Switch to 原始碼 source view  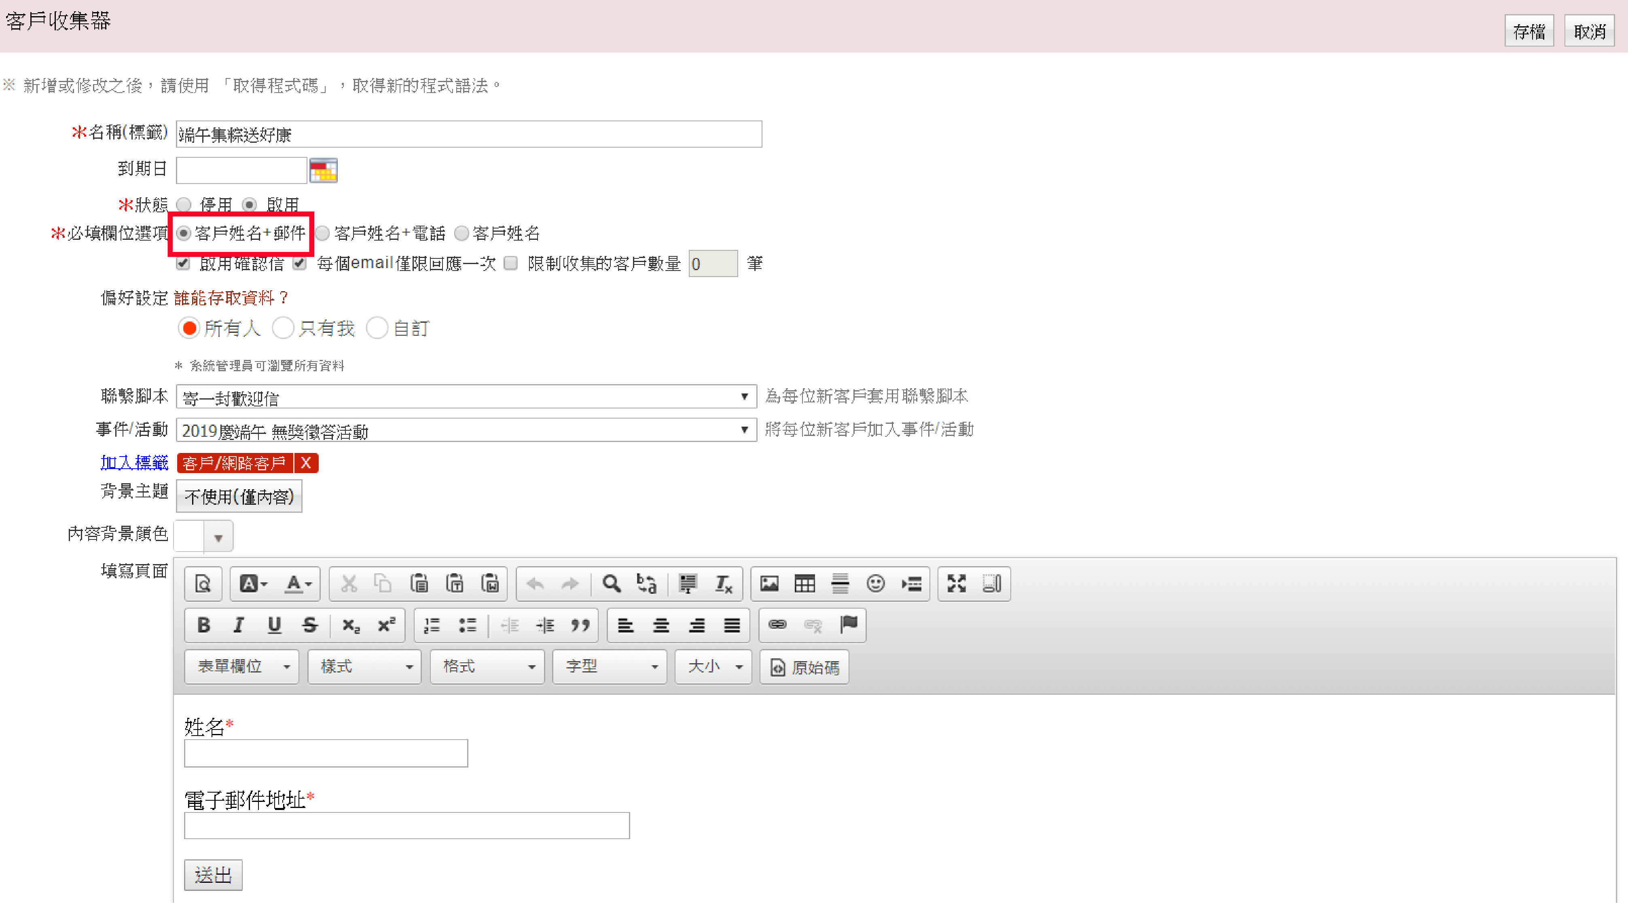(x=804, y=667)
